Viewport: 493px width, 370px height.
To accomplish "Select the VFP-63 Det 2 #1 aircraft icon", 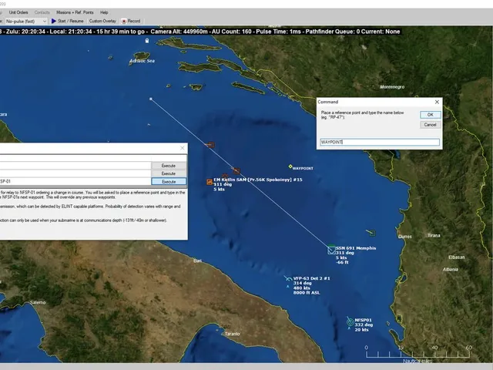I will click(x=288, y=279).
